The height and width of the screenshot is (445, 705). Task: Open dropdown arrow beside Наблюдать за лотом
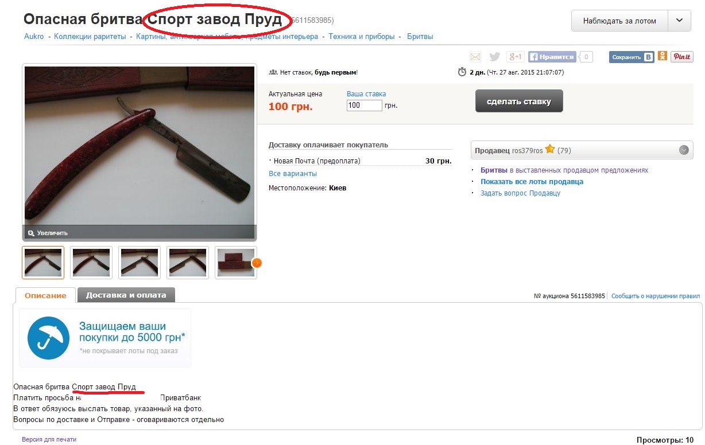pyautogui.click(x=679, y=21)
